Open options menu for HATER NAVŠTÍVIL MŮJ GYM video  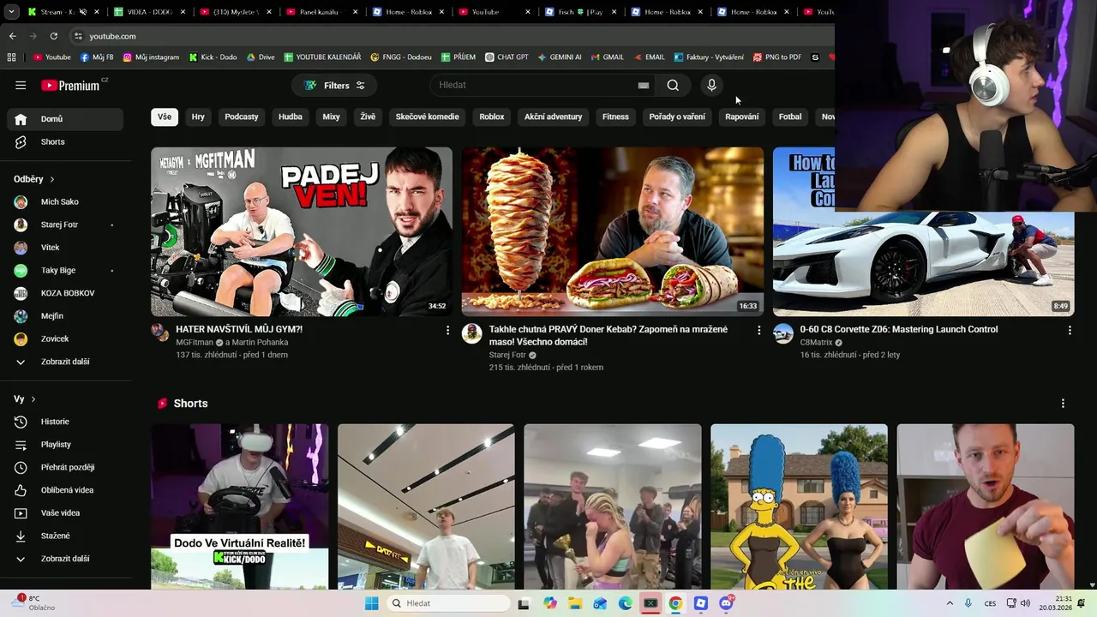pyautogui.click(x=447, y=330)
